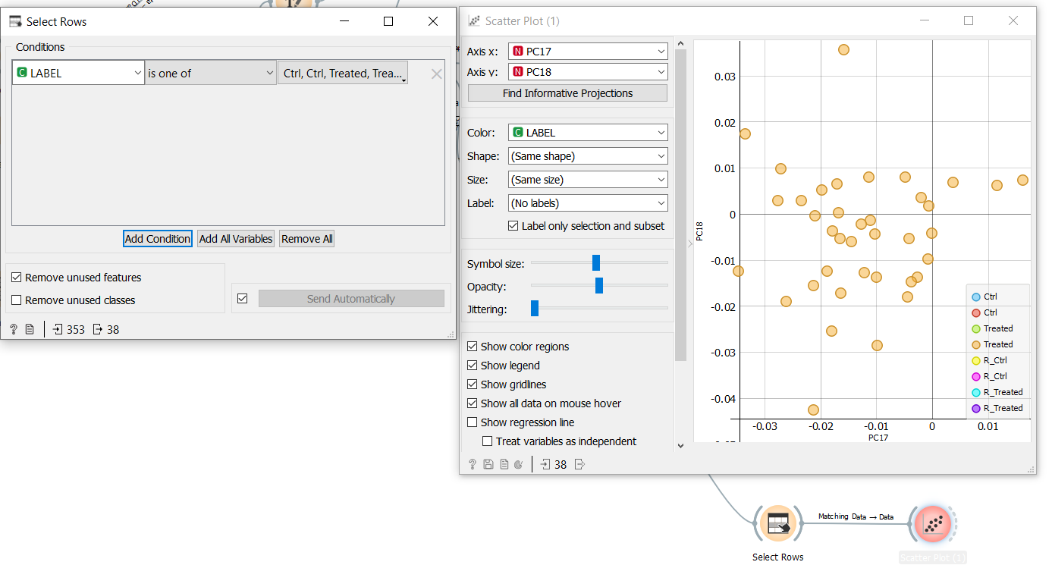The image size is (1052, 587).
Task: Open help in the Scatter Plot widget
Action: click(473, 463)
